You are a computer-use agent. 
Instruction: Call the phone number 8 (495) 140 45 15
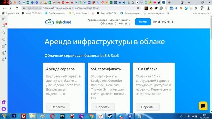(163, 22)
